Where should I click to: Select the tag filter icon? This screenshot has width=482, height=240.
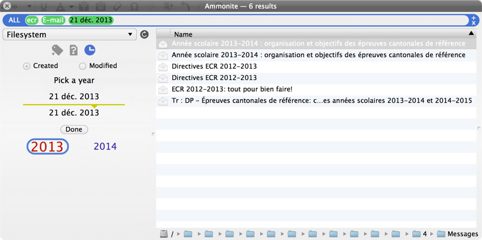point(57,50)
